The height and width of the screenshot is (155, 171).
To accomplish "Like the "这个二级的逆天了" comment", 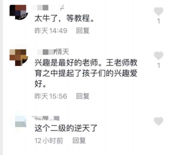I will coord(159,121).
